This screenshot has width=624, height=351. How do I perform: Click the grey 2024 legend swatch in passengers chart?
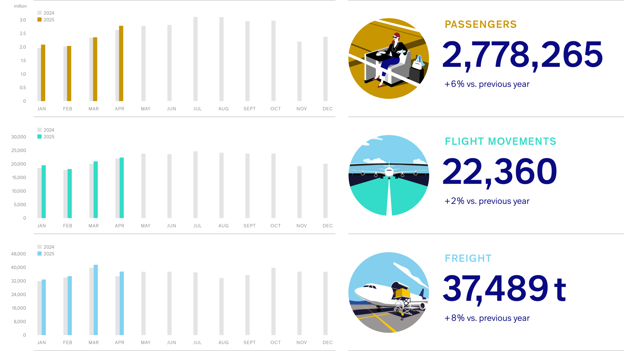(x=39, y=13)
